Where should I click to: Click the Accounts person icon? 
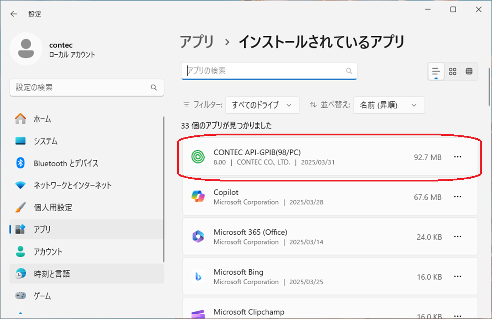tap(21, 251)
